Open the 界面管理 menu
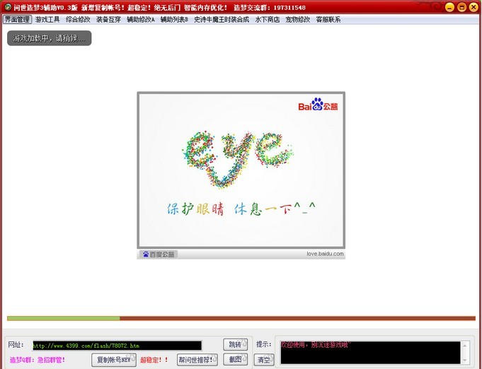 click(17, 20)
